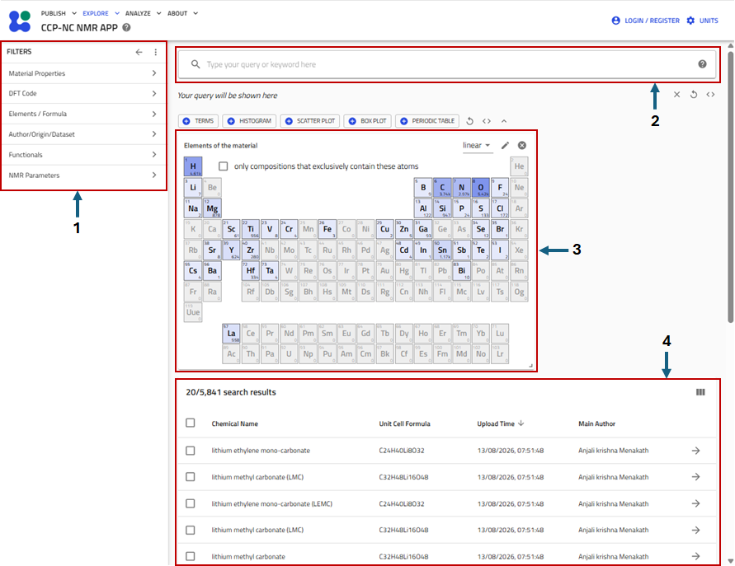Select the Carbon element tile

pos(442,187)
